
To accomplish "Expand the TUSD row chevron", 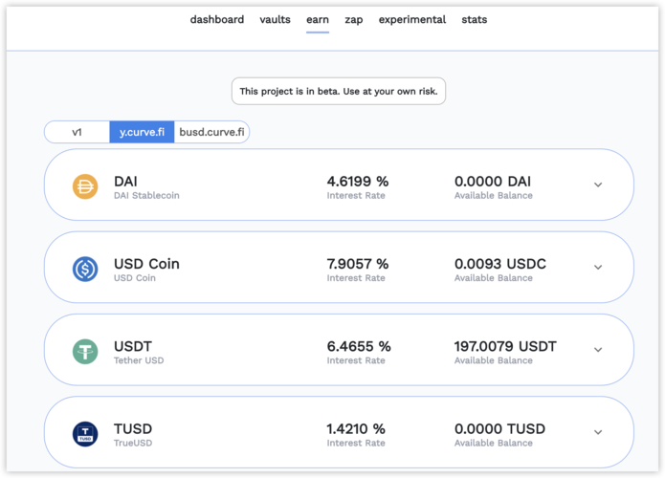I will coord(598,433).
